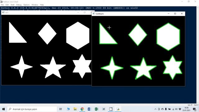Click the '001' window title text
199x112 pixels.
click(7, 12)
